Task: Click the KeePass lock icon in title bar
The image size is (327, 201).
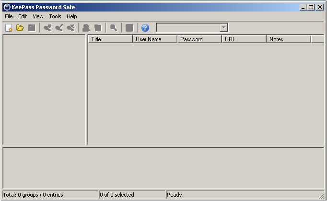Action: coord(7,7)
